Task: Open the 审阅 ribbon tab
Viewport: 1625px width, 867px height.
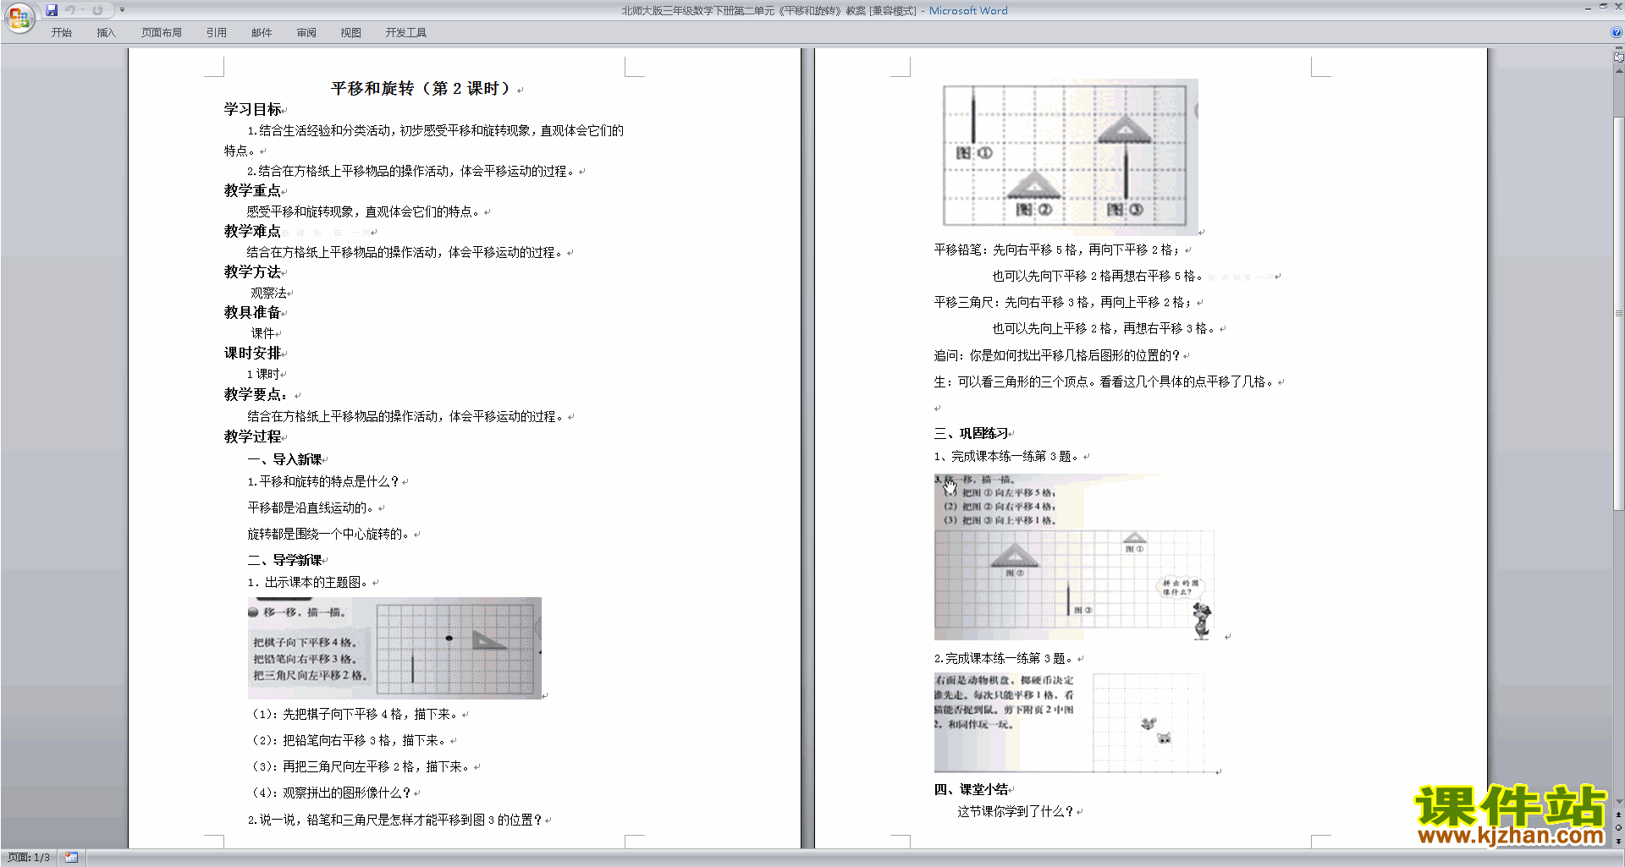Action: point(306,33)
